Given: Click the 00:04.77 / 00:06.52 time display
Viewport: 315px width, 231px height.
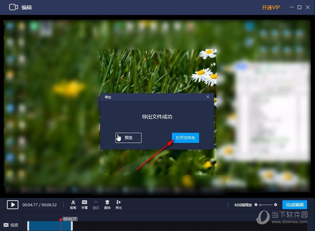Looking at the screenshot, I should pos(39,205).
